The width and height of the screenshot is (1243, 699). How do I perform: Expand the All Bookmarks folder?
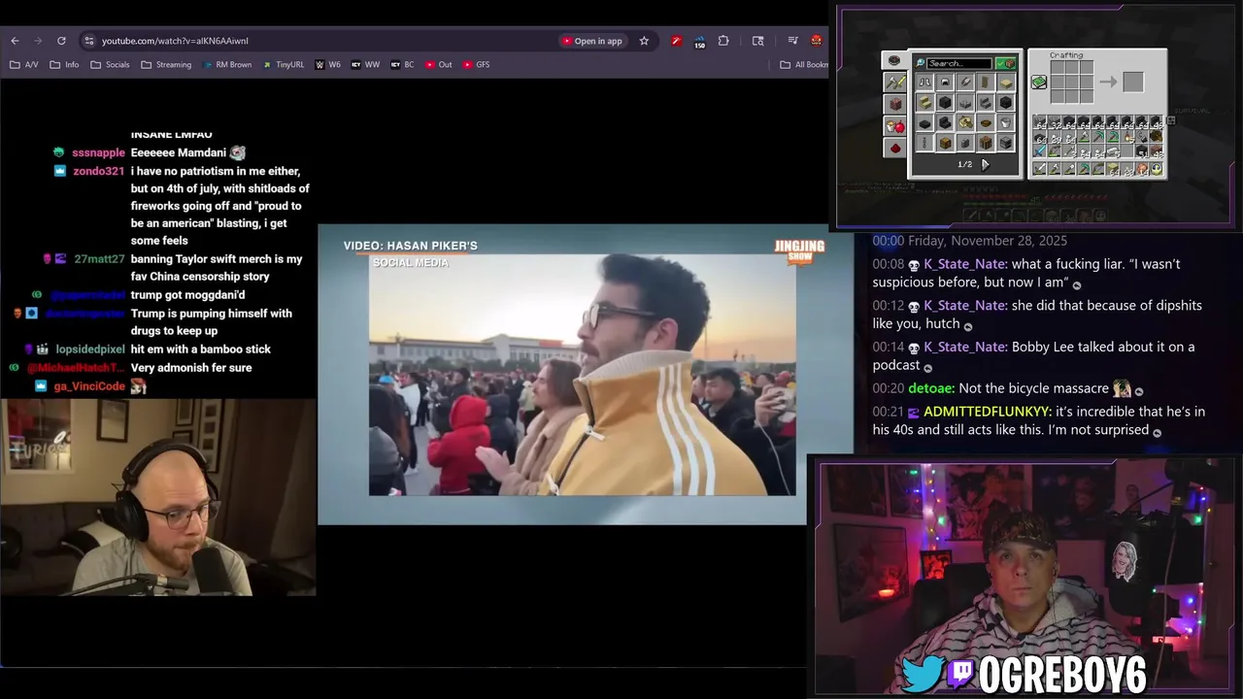coord(804,65)
